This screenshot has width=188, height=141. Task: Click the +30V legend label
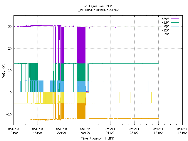[x=165, y=19]
